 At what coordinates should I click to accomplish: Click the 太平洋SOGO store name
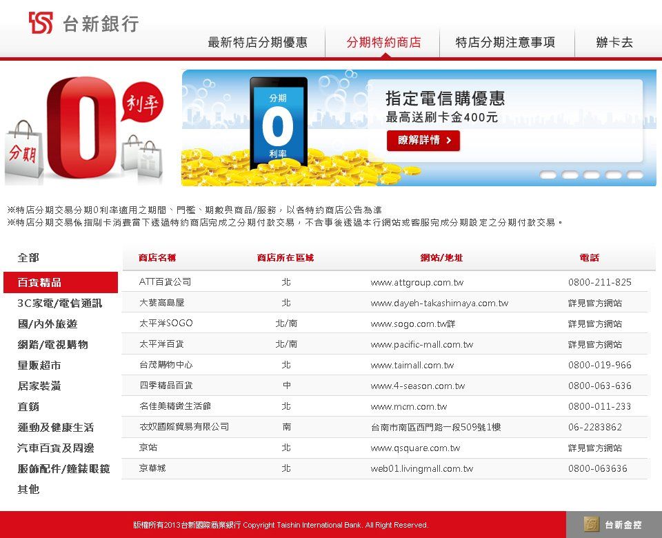point(166,323)
